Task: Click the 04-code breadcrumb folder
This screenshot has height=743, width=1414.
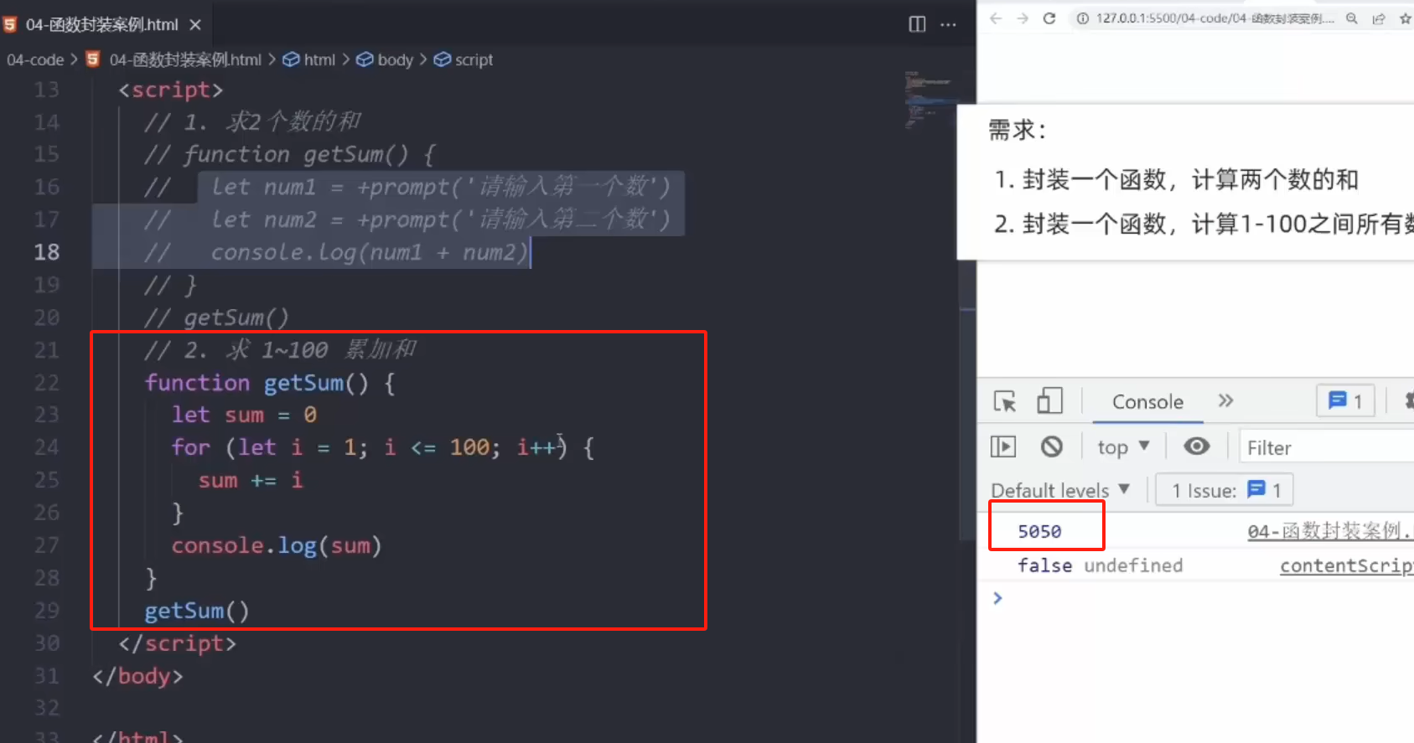Action: pos(35,59)
